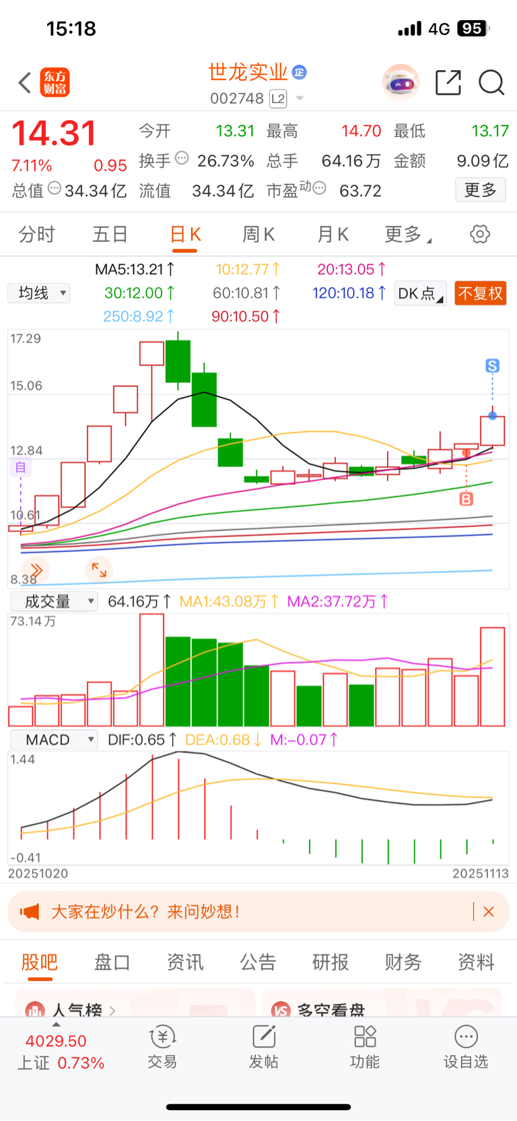Tap the 上证 index 4029.50 ticker
This screenshot has height=1121, width=517.
61,1052
